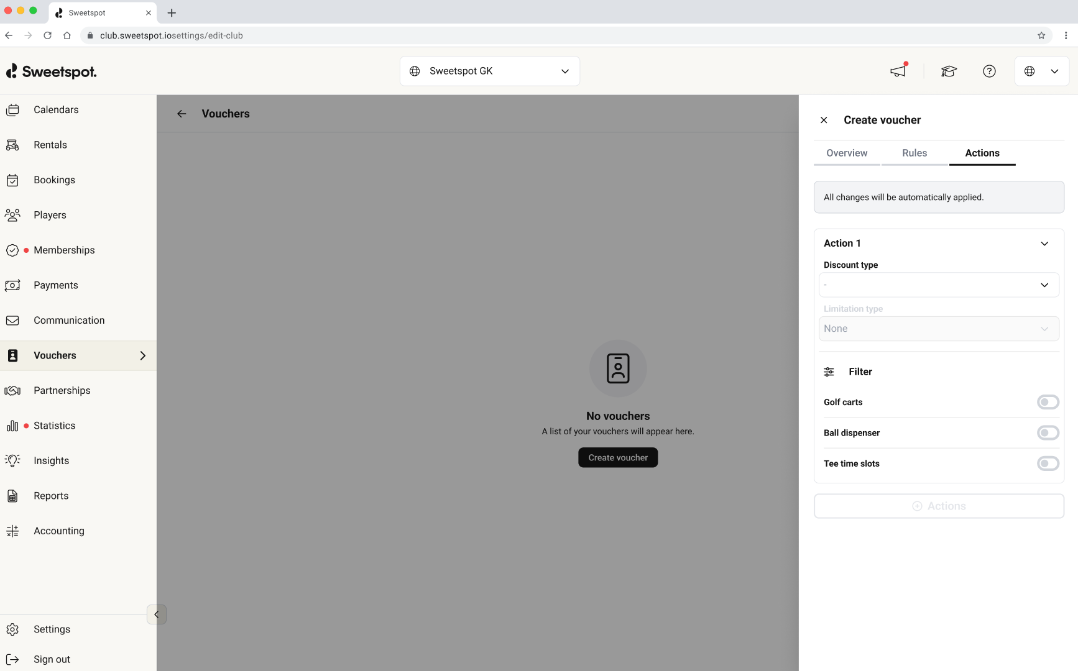This screenshot has width=1078, height=671.
Task: Open the language globe dropdown
Action: [1042, 71]
